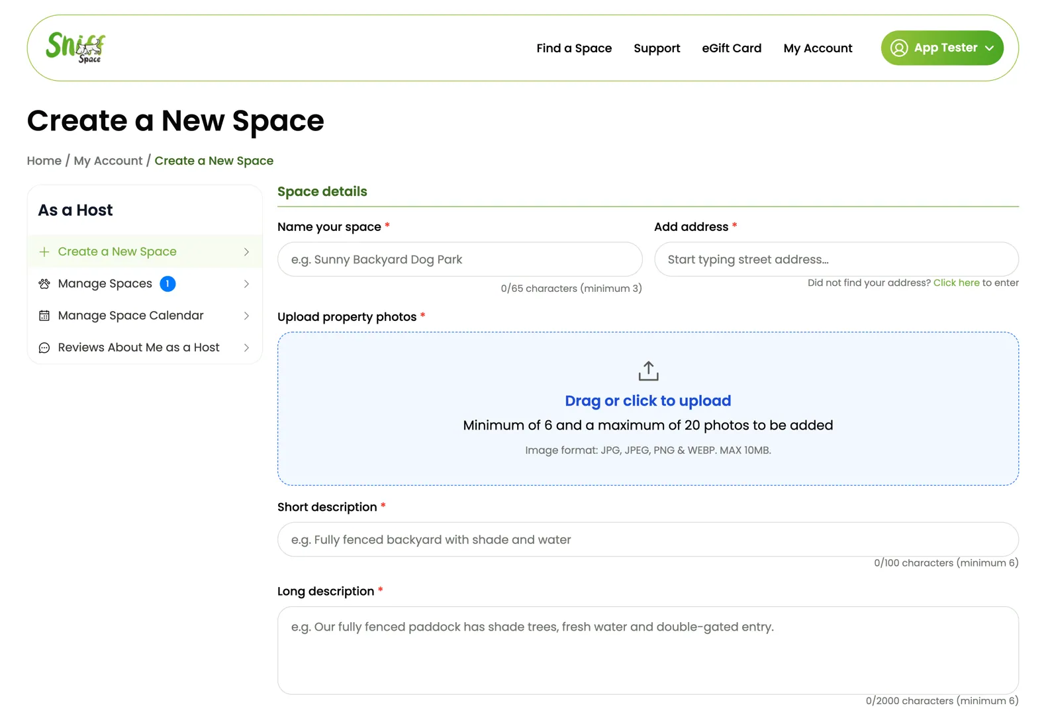The height and width of the screenshot is (726, 1046).
Task: Open Manage Space Calendar in host sidebar
Action: click(145, 316)
